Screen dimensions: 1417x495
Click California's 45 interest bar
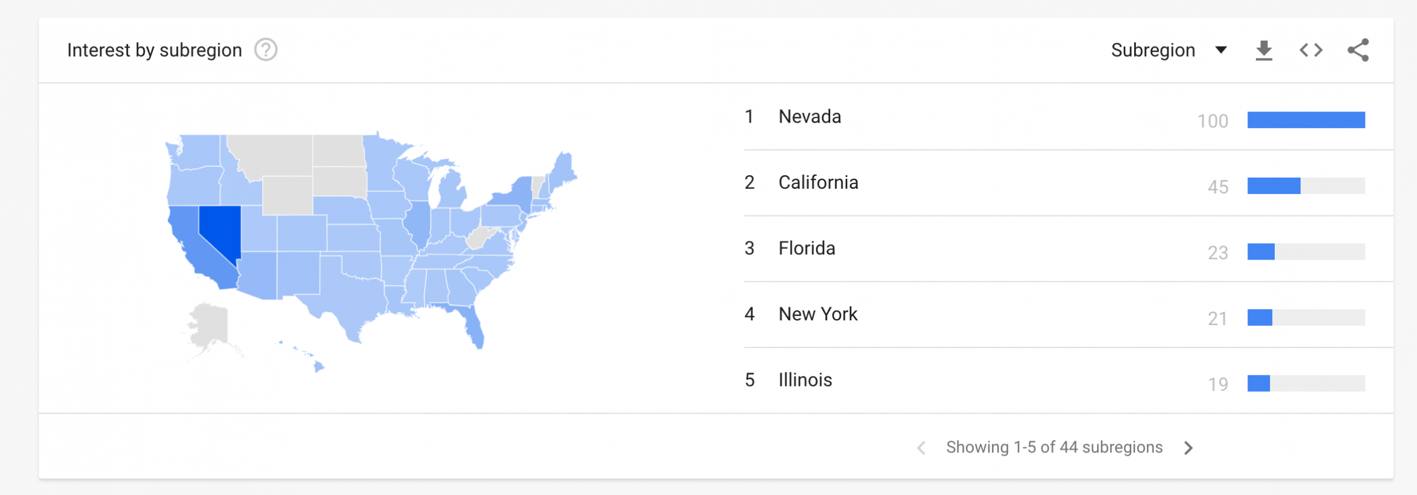[1306, 186]
